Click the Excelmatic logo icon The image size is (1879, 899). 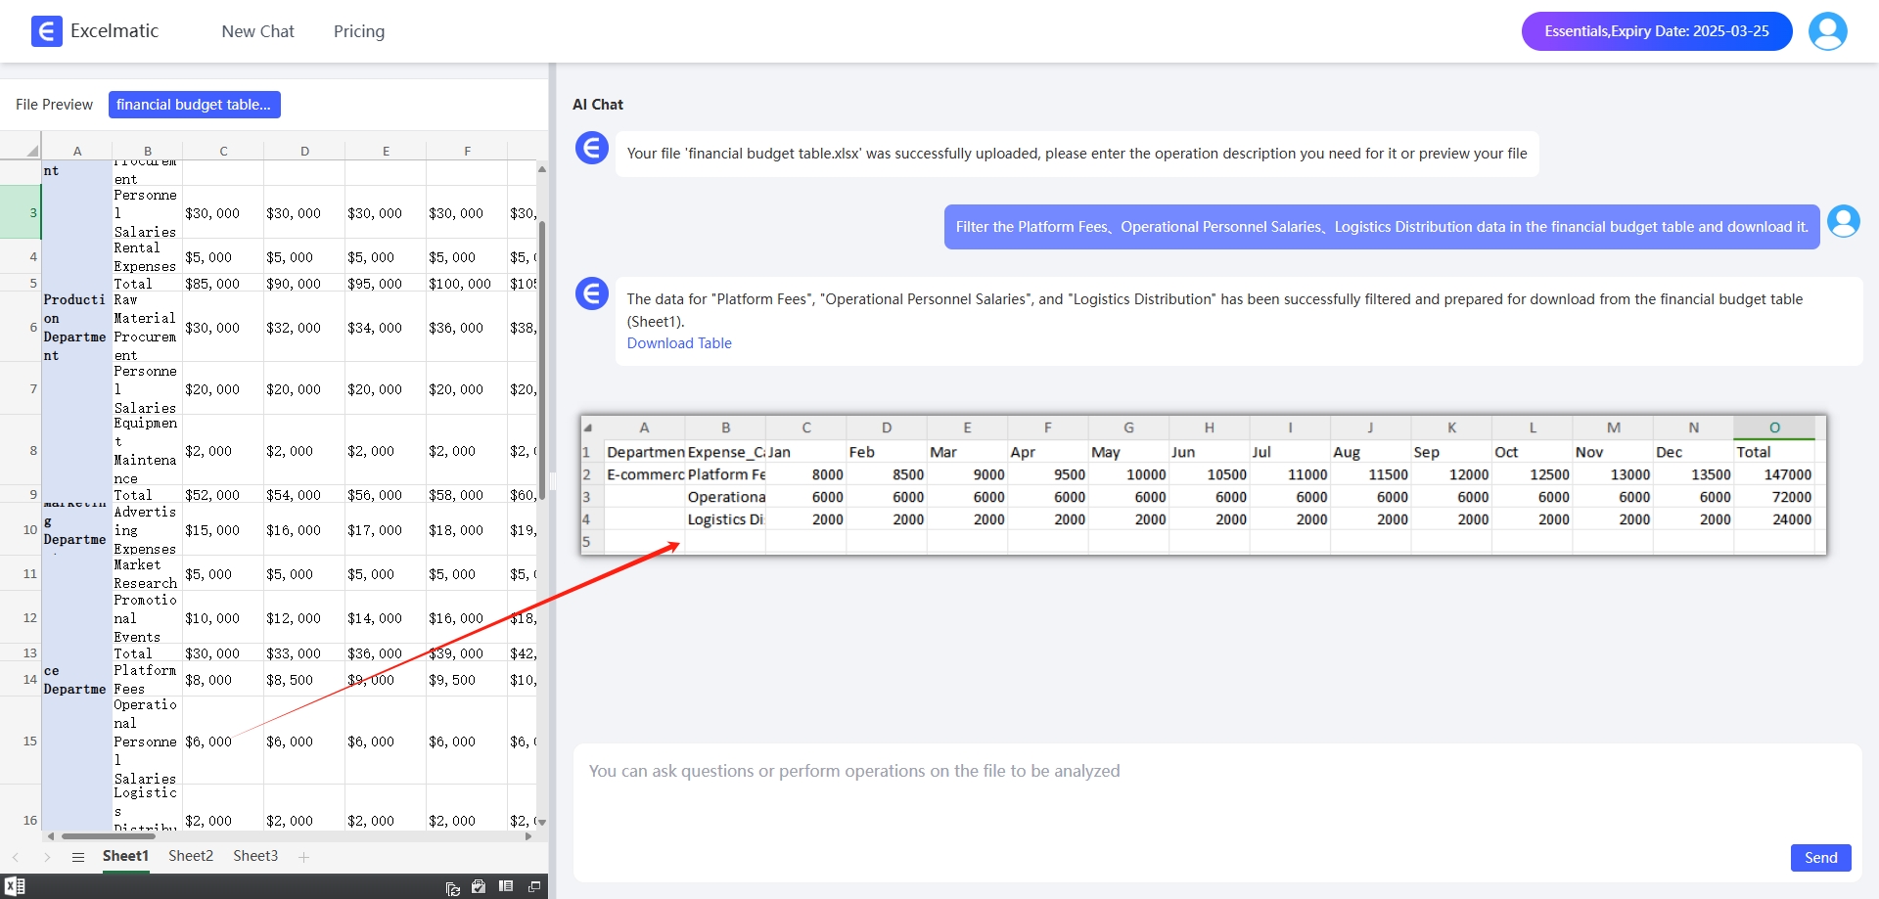(46, 31)
